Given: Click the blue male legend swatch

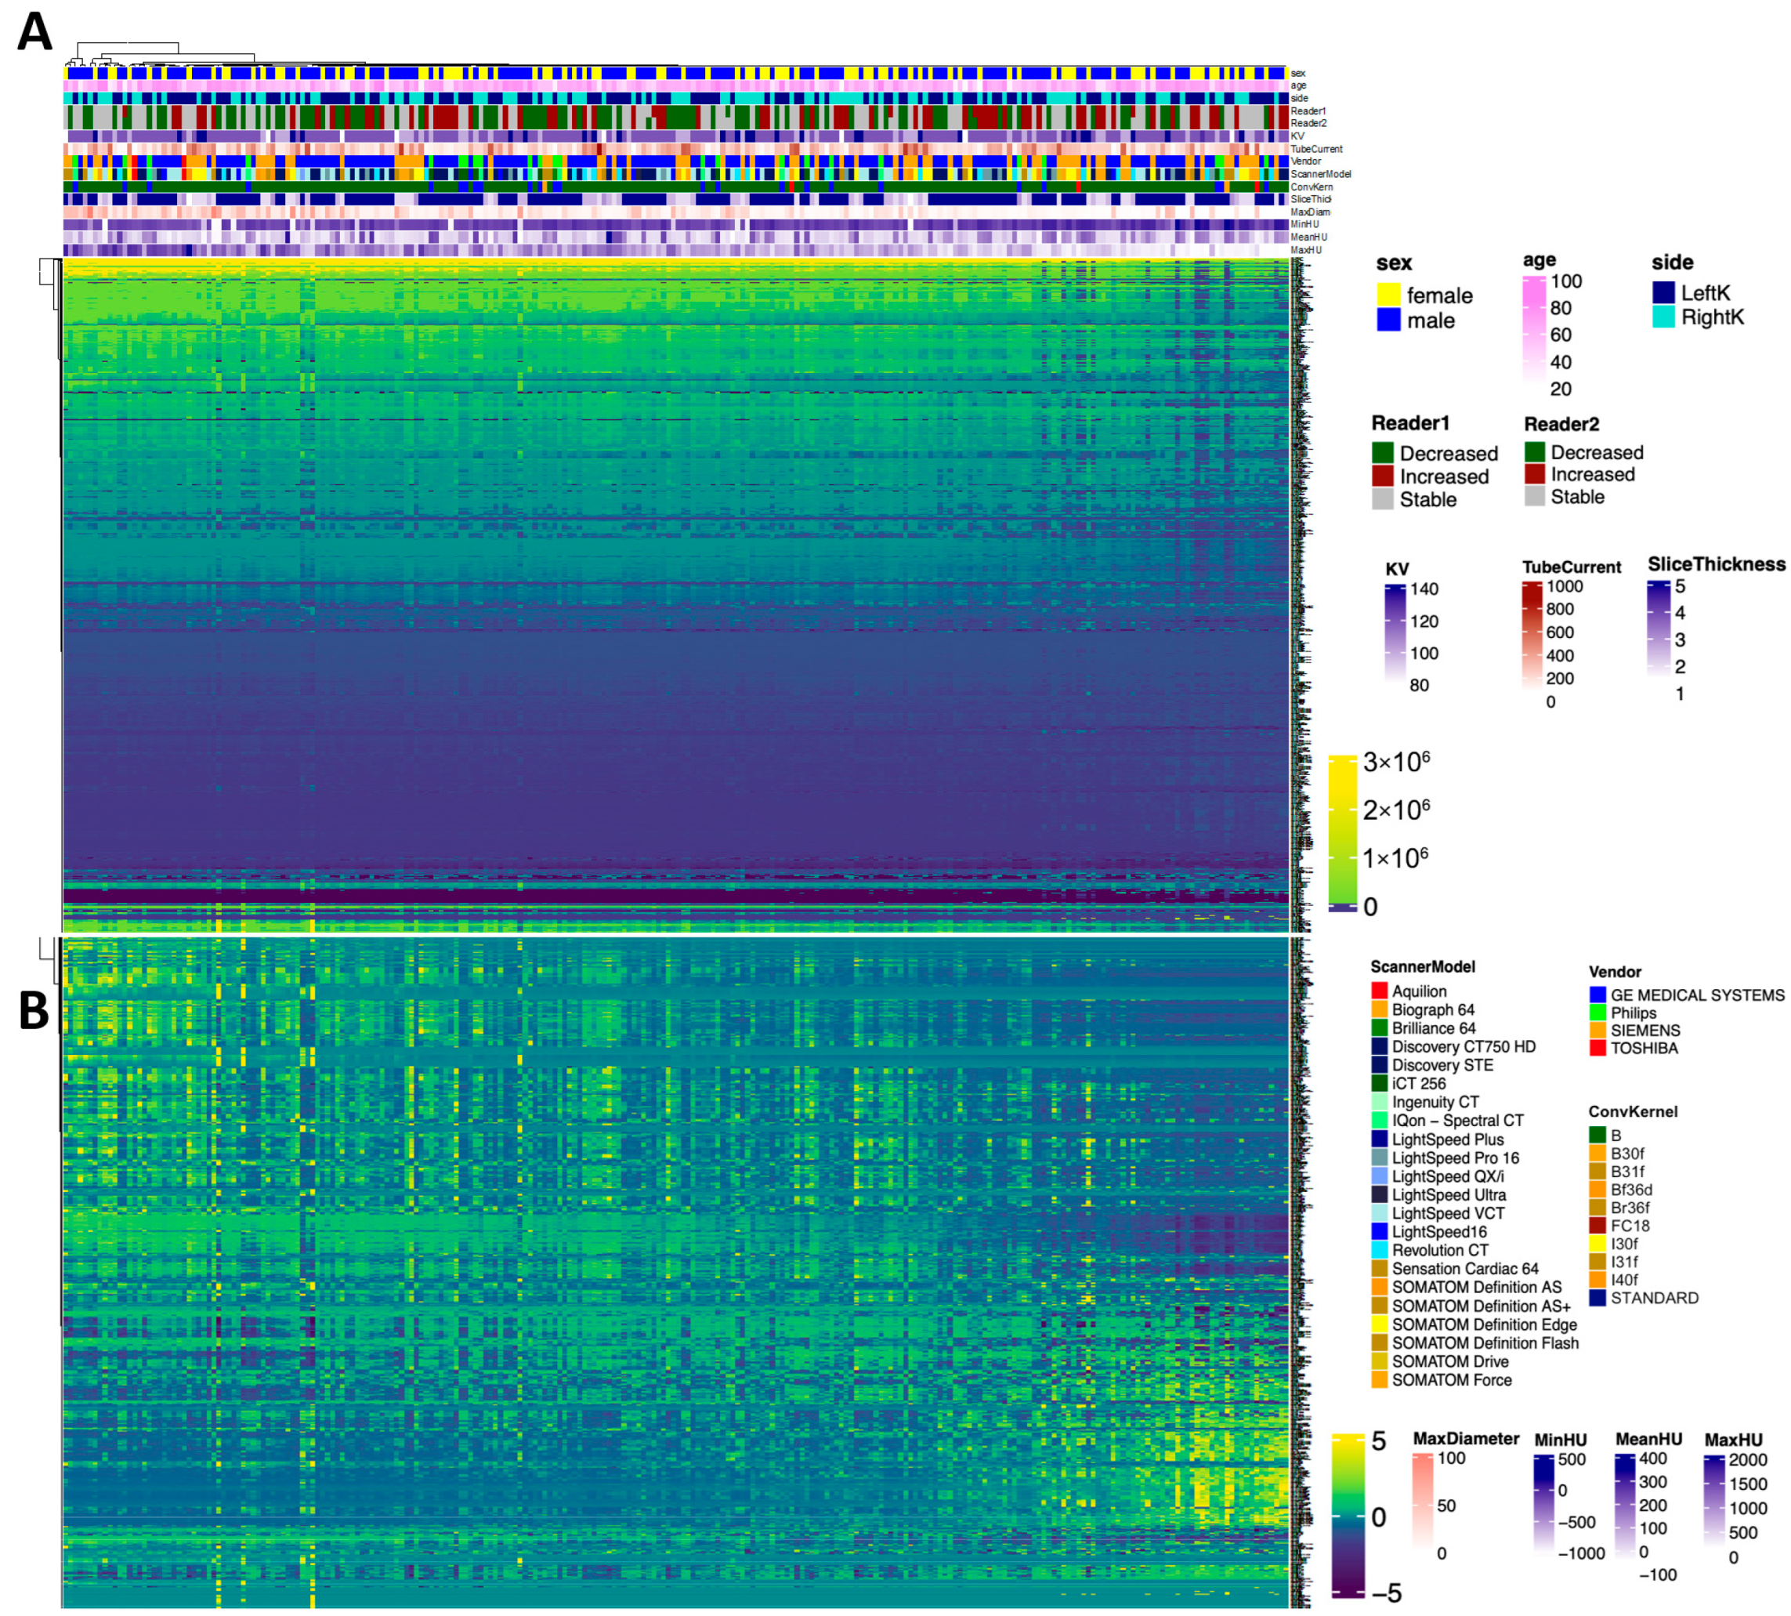Looking at the screenshot, I should click(1388, 320).
